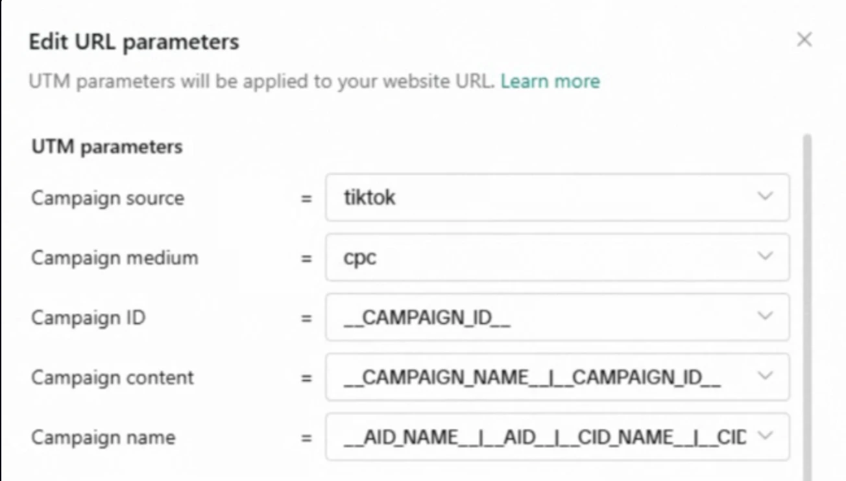Image resolution: width=846 pixels, height=481 pixels.
Task: Open the Learn more link
Action: pyautogui.click(x=550, y=82)
